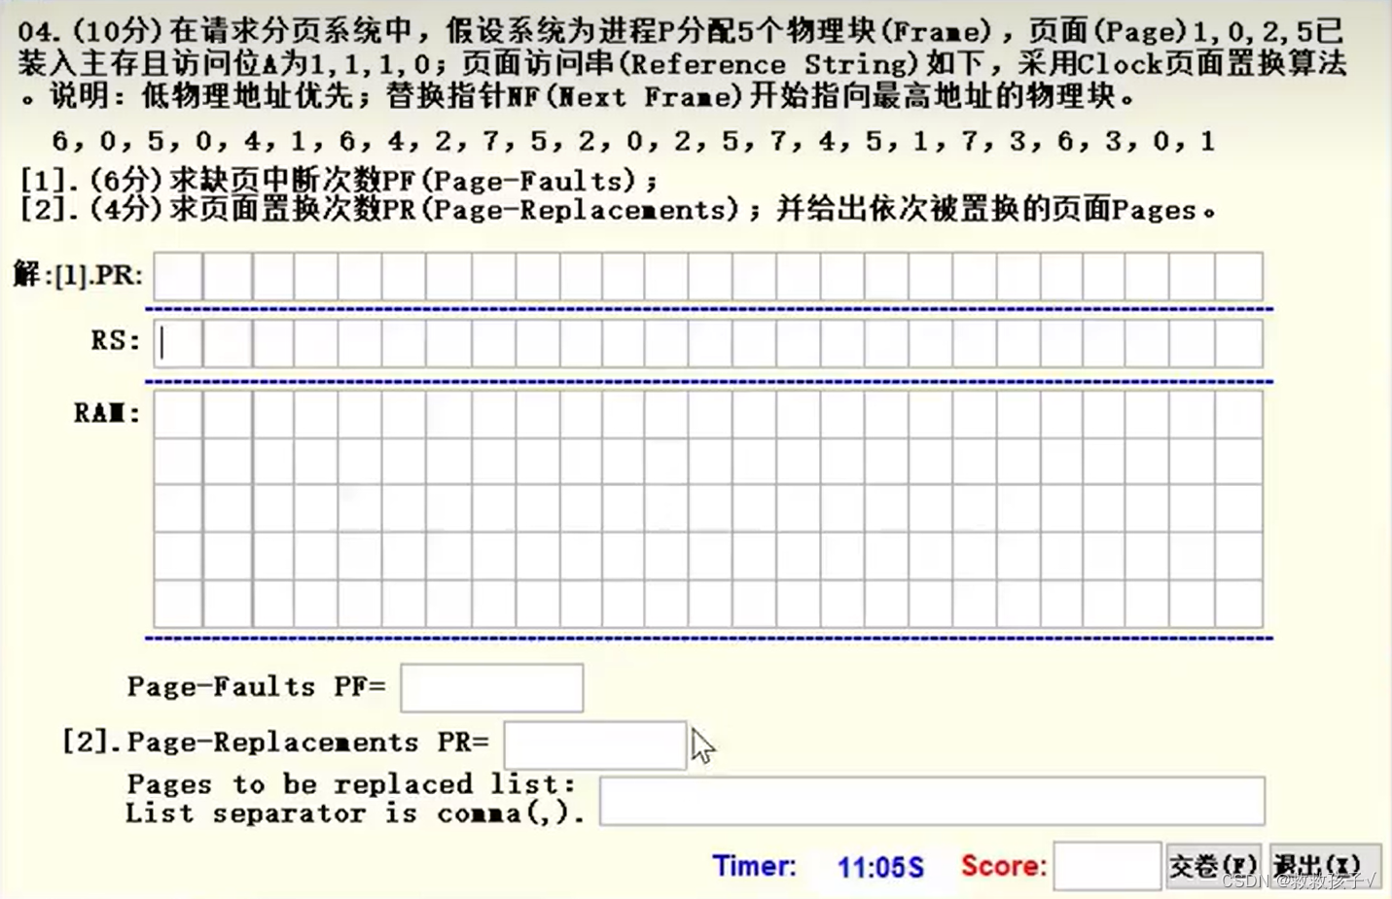Click the Score input box
Screen dimensions: 1392x899
point(1105,866)
